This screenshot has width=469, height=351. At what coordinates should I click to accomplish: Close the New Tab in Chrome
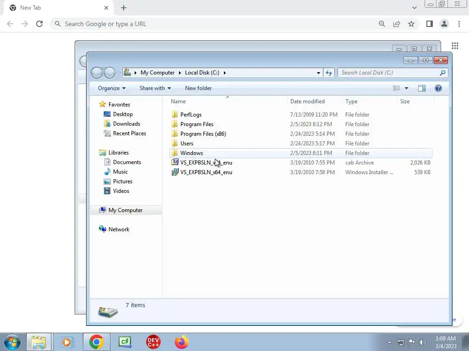pyautogui.click(x=106, y=8)
